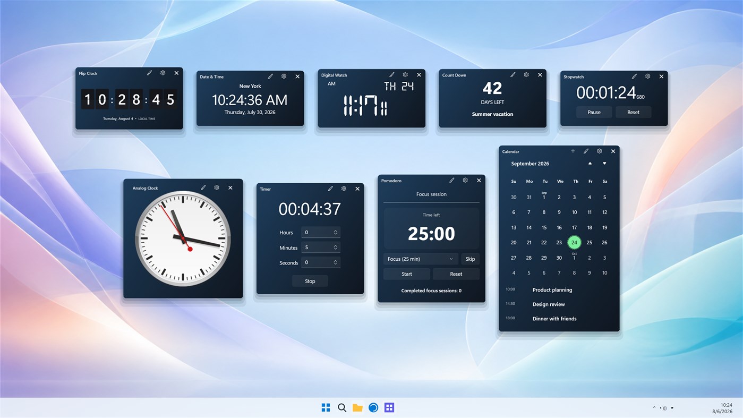Open Stopwatch settings gear icon
743x418 pixels.
648,76
